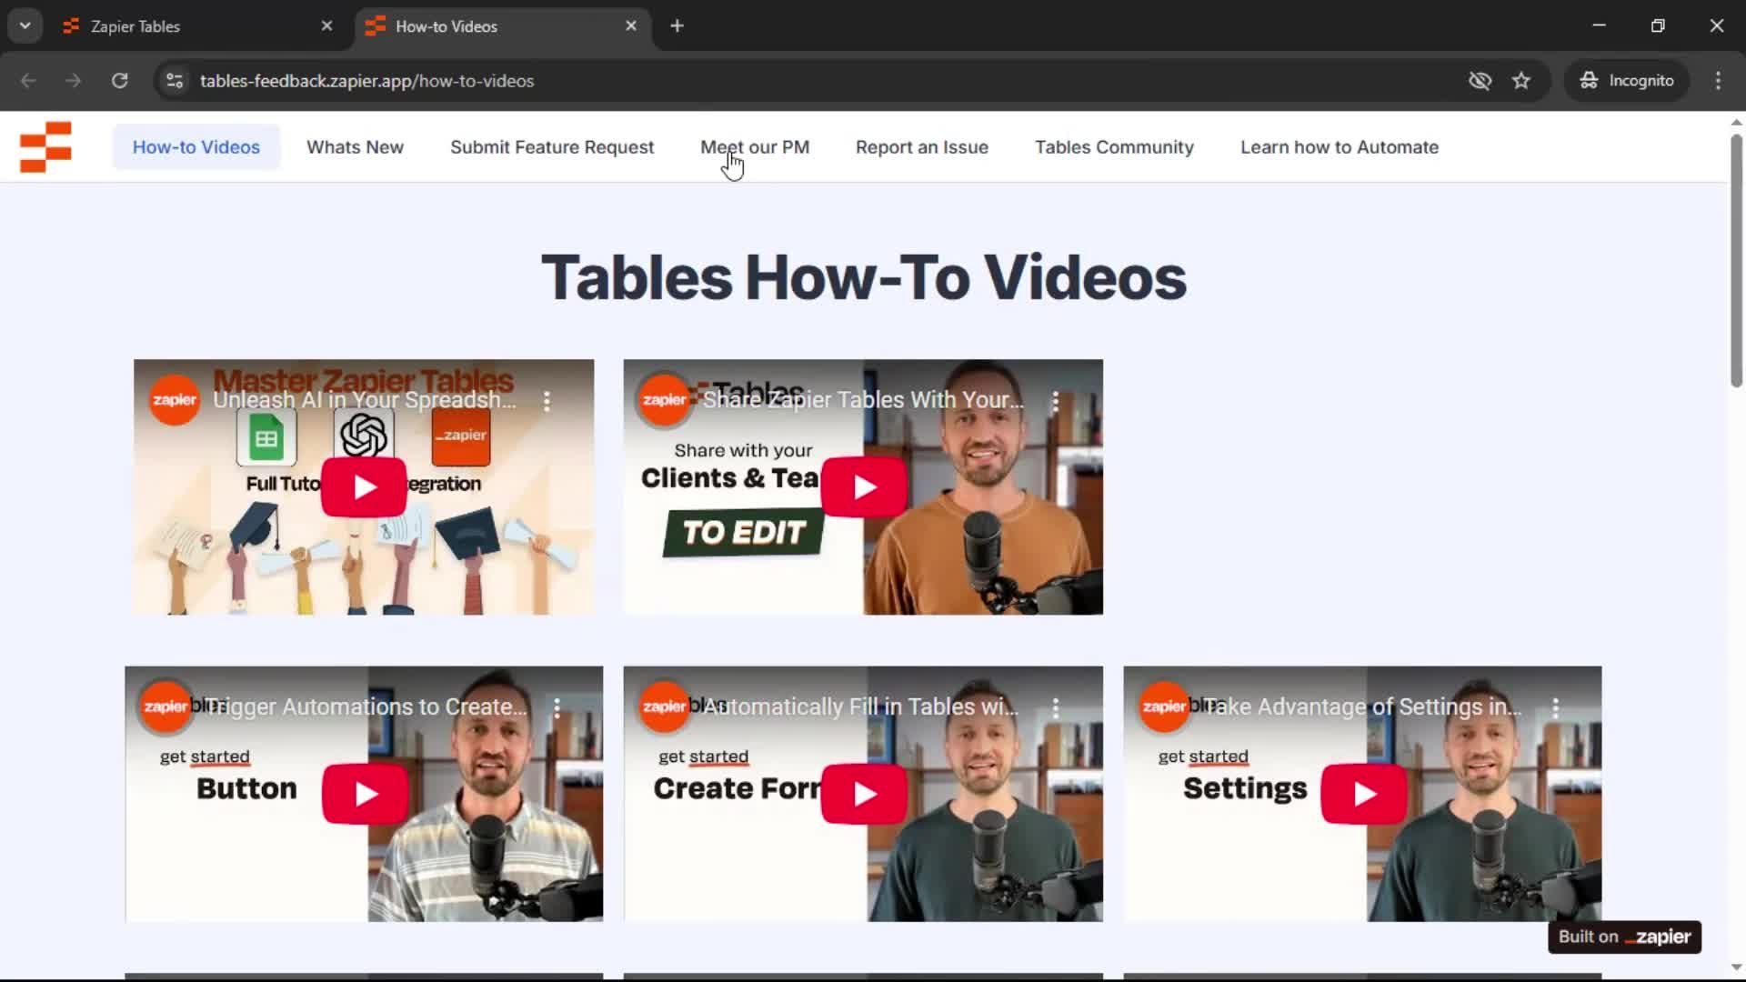Click the vertical page scrollbar thumb
The image size is (1746, 982).
pos(1736,261)
